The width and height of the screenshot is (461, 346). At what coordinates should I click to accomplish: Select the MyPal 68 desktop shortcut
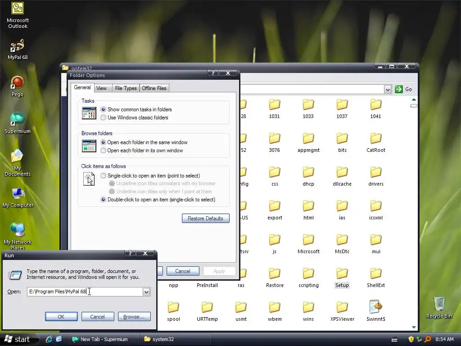click(18, 50)
